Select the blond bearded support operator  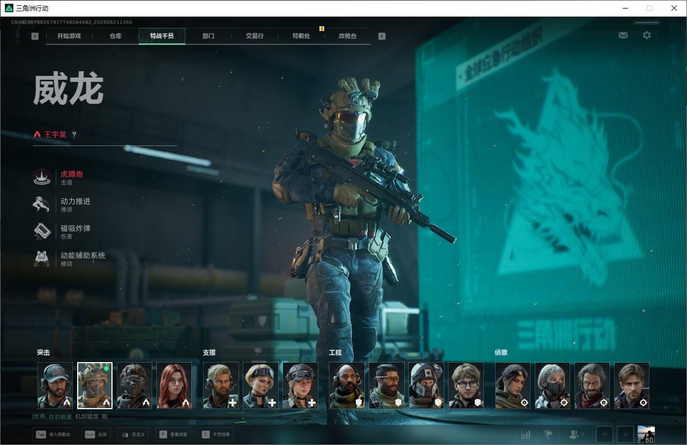tap(221, 386)
